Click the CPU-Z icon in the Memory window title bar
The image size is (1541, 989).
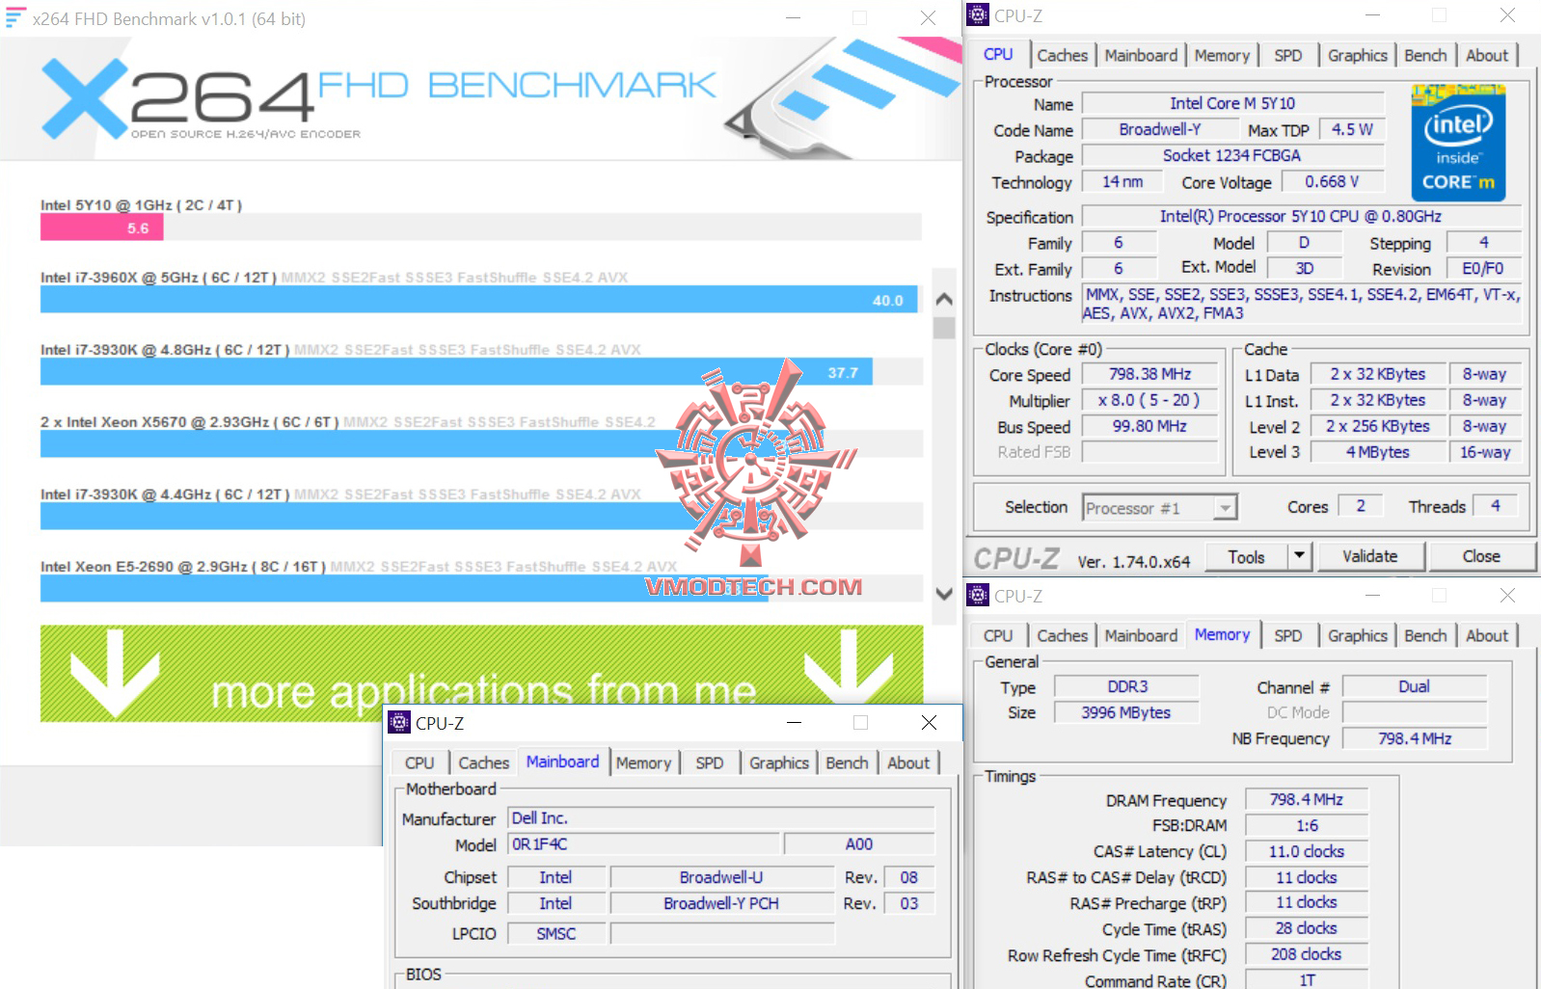click(978, 596)
